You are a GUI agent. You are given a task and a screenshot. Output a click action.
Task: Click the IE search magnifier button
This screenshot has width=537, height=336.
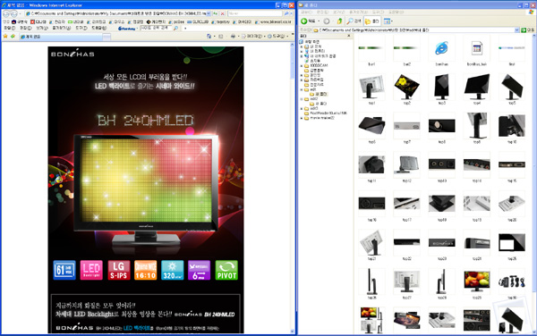pos(286,13)
